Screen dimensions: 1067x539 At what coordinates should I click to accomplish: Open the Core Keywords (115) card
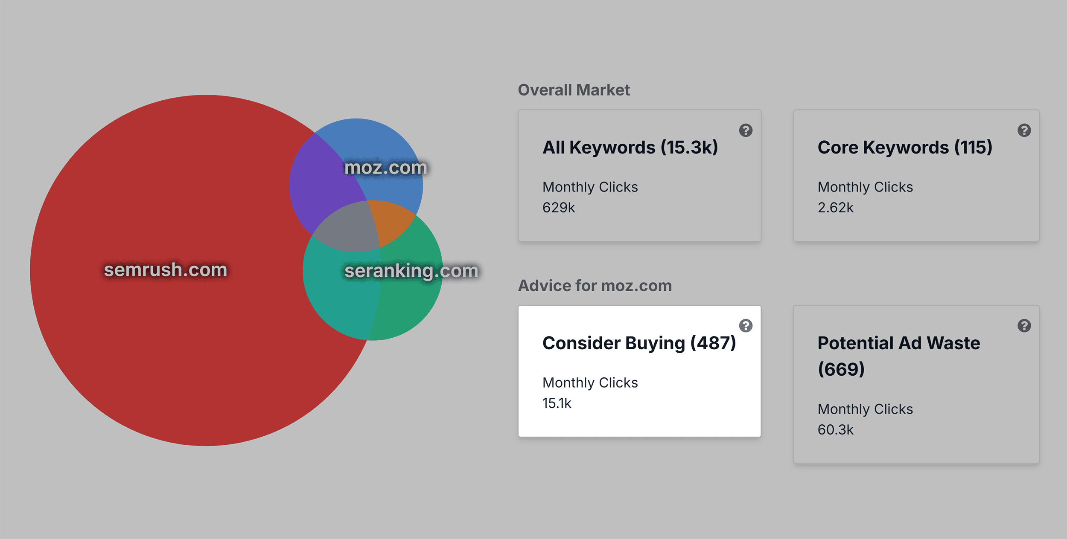click(x=916, y=176)
